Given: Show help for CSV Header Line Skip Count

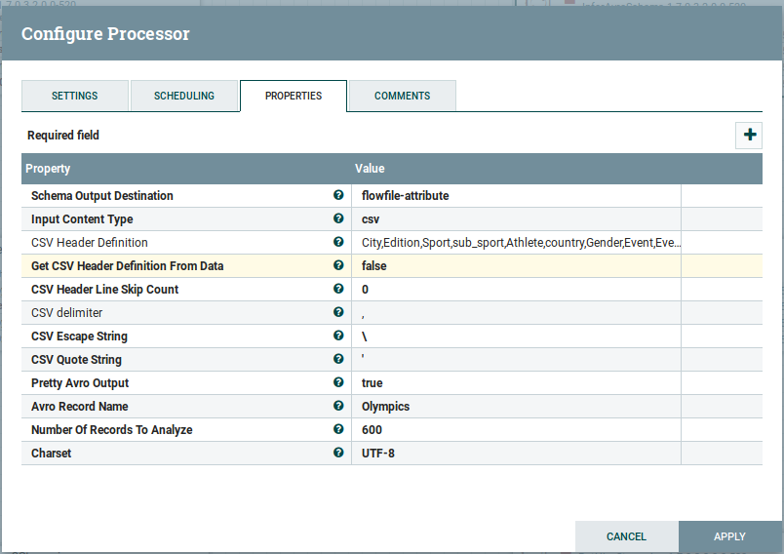Looking at the screenshot, I should pos(338,289).
